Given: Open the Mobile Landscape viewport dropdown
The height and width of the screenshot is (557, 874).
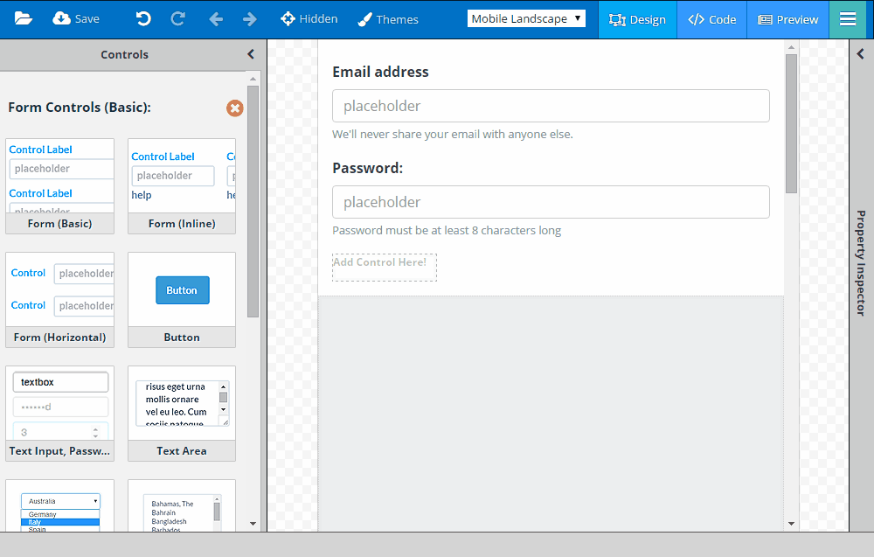Looking at the screenshot, I should tap(526, 17).
